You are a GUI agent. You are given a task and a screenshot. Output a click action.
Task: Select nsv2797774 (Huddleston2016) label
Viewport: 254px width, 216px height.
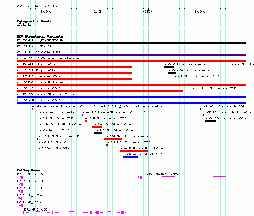point(59,124)
